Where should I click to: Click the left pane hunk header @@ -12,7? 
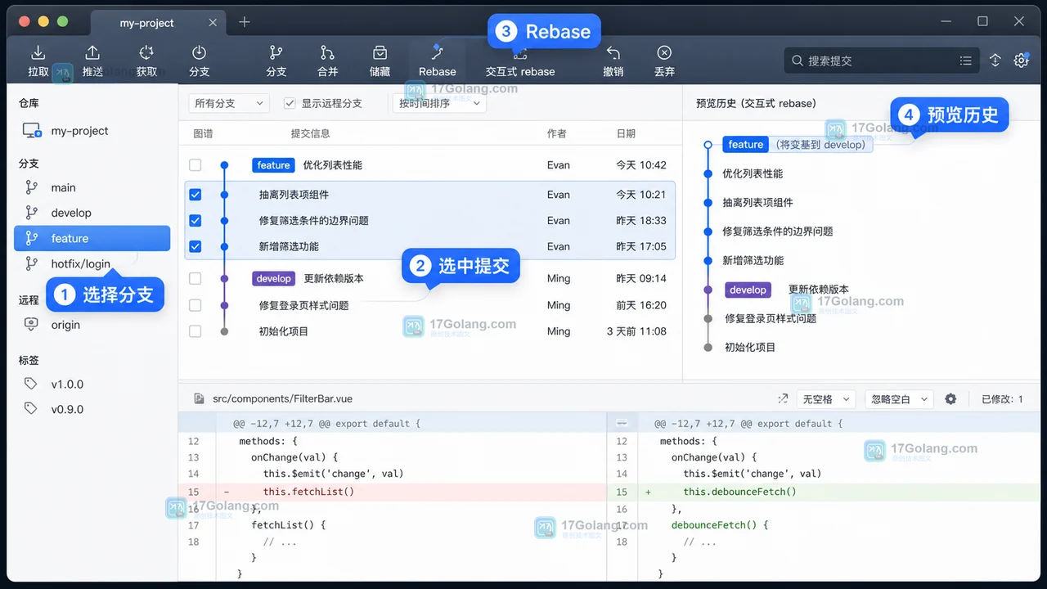tap(326, 424)
